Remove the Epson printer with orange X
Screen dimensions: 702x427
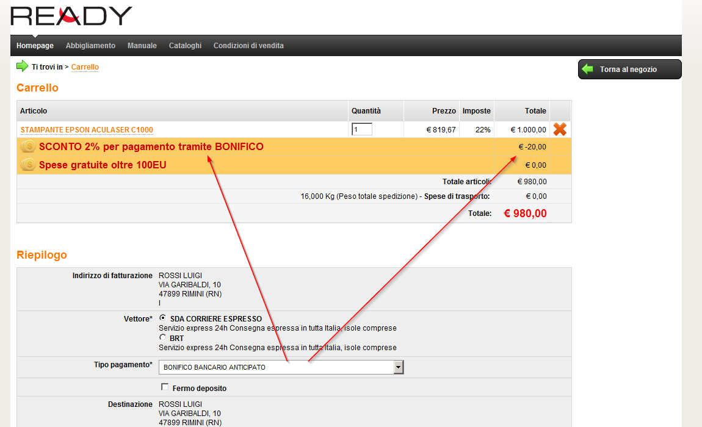[560, 129]
